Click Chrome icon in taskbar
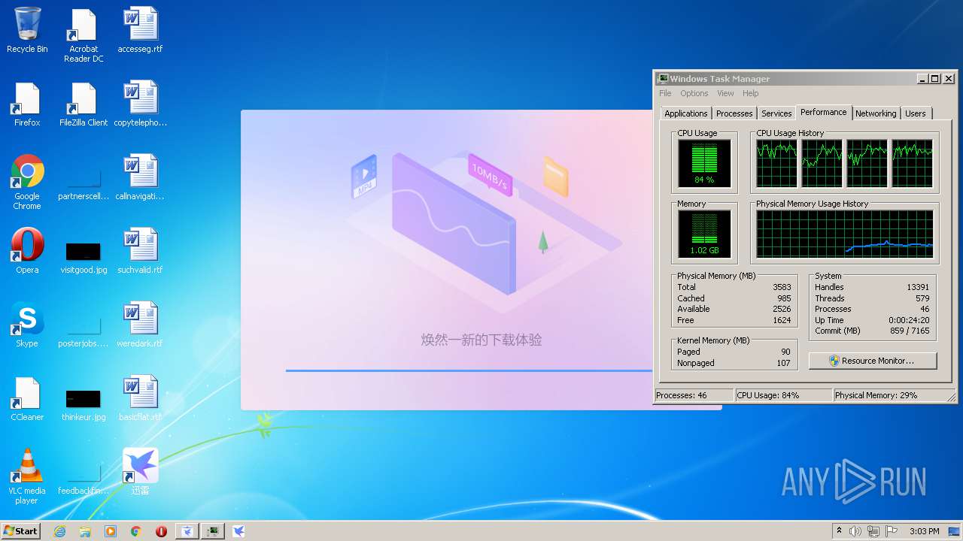963x541 pixels. tap(135, 531)
